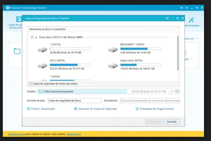Image resolution: width=211 pixels, height=141 pixels.
Task: Open the shopping cart icon in main window title bar
Action: pos(181,8)
